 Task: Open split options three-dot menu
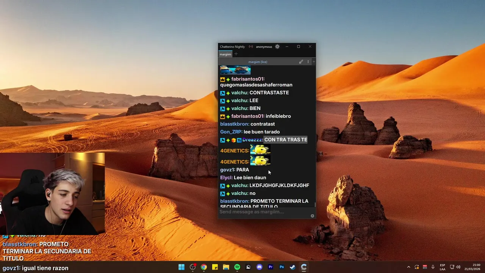coord(308,62)
